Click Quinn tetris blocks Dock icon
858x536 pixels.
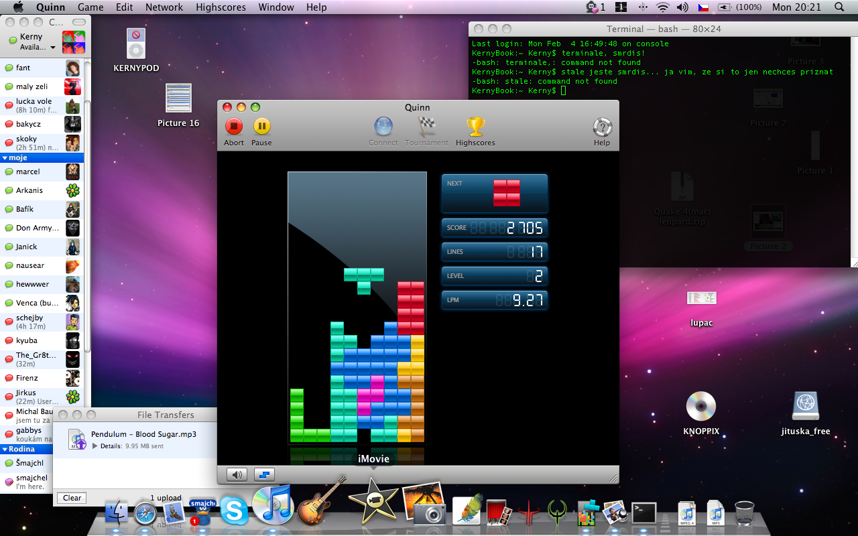pyautogui.click(x=587, y=512)
